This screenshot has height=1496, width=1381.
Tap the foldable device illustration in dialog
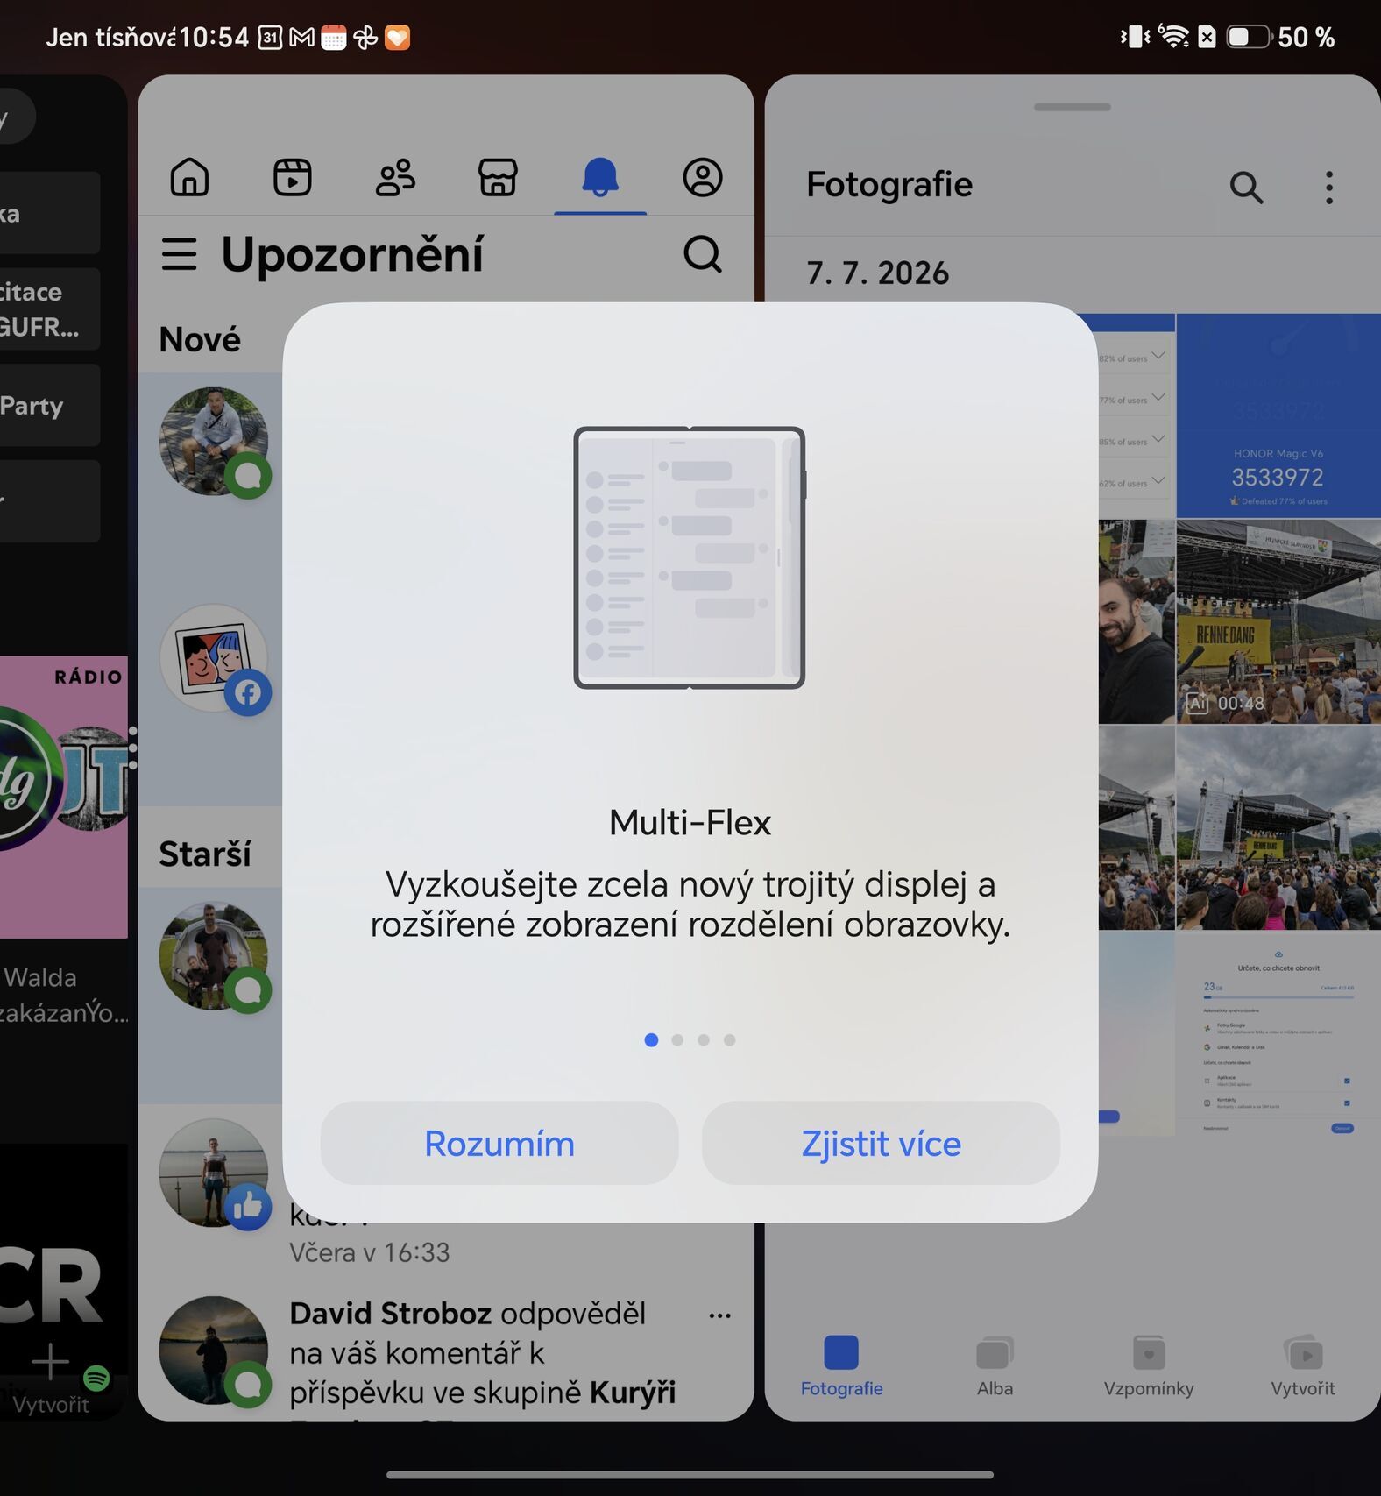tap(690, 557)
